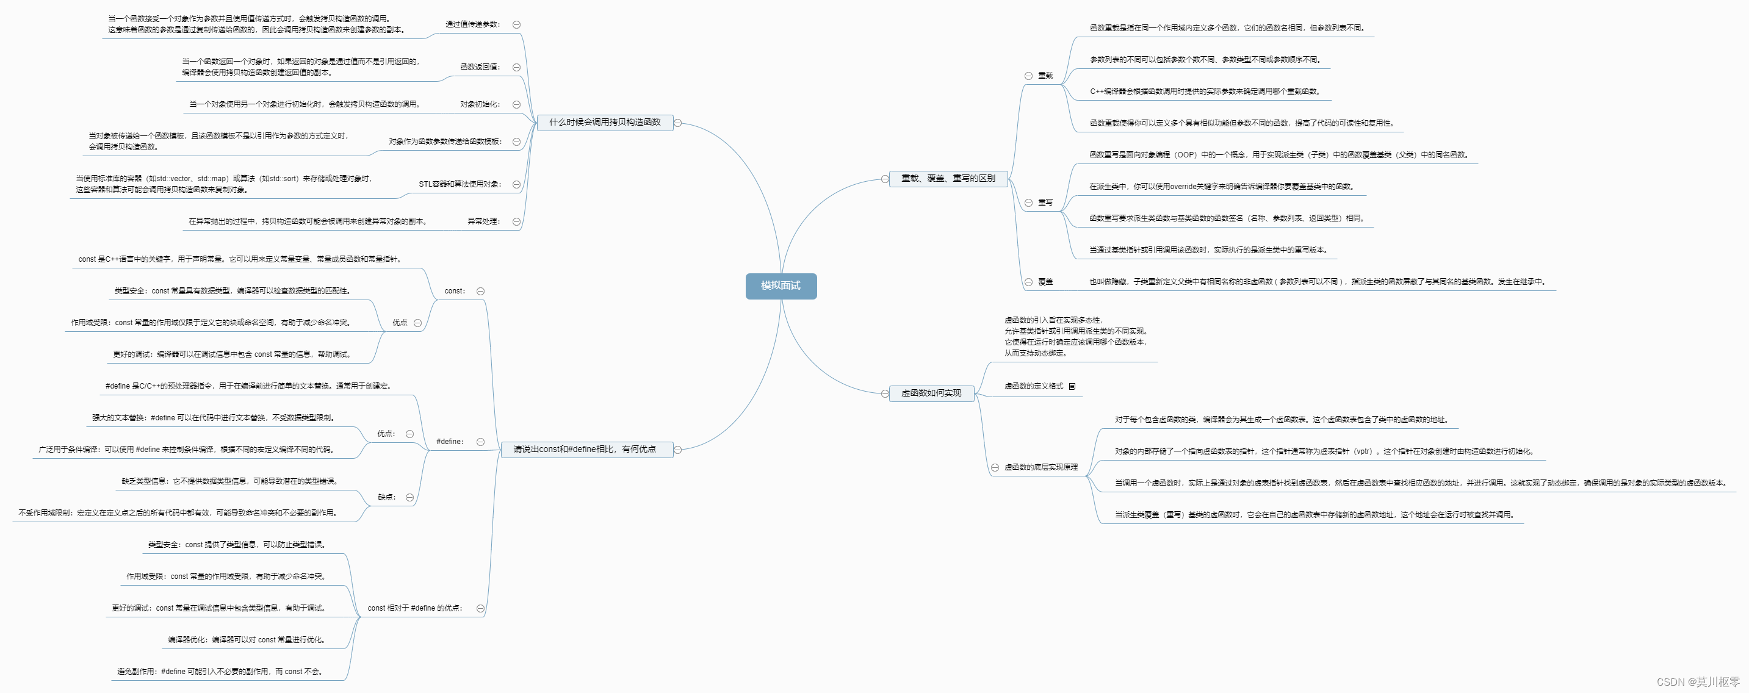Screen dimensions: 1749x693
Task: Click the 重载、覆盖、重写的区别 topic box
Action: 948,179
